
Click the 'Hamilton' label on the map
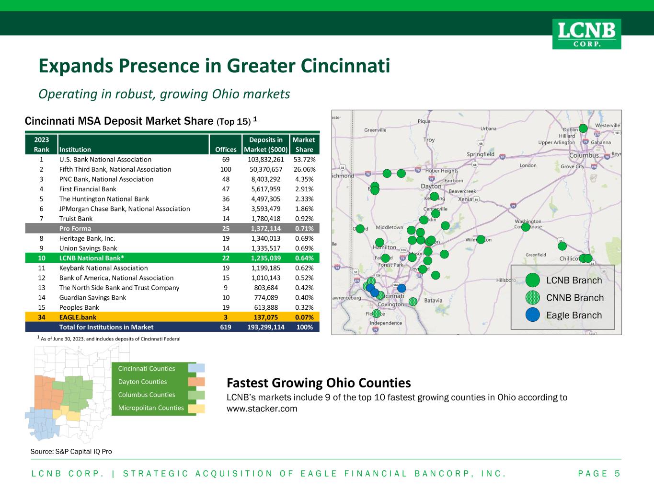[x=384, y=247]
